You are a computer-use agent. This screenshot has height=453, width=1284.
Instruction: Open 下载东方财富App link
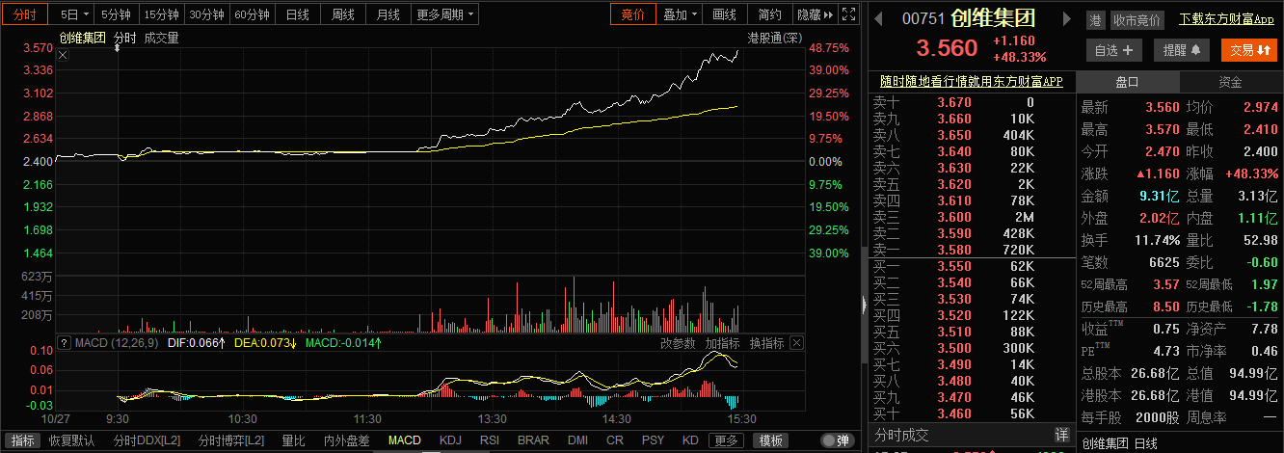[x=1226, y=20]
